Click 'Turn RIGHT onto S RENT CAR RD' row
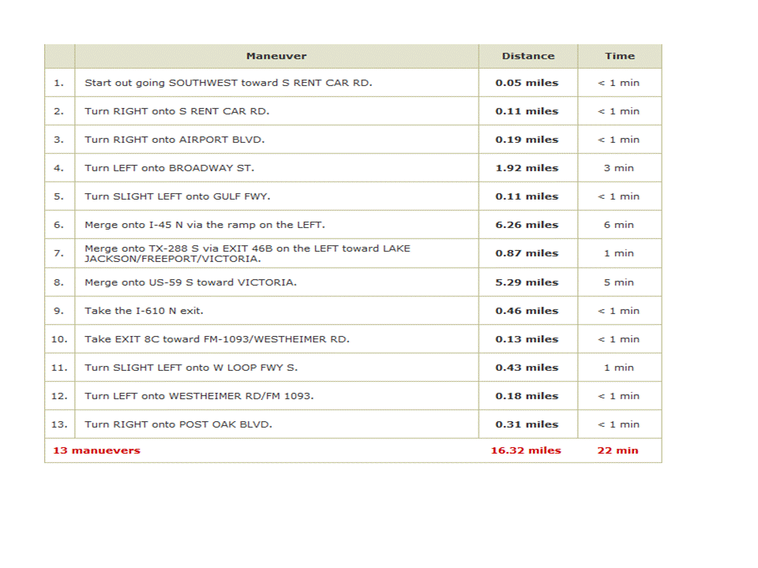Screen dimensions: 758x568 tap(177, 111)
